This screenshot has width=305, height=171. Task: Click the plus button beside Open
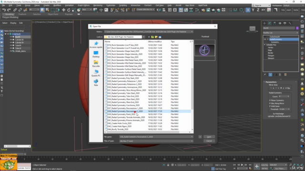pos(200,137)
